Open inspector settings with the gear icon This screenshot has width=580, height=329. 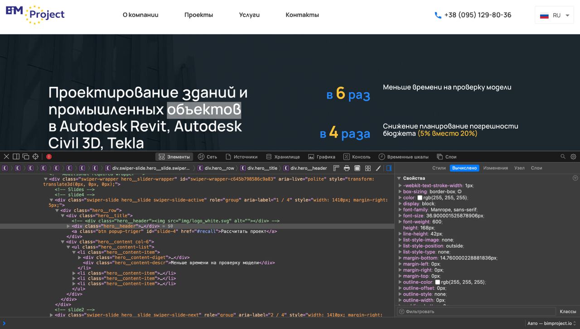pyautogui.click(x=573, y=157)
